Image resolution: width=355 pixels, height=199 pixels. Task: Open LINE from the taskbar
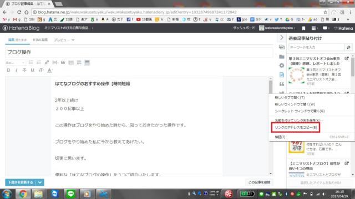pos(70,194)
